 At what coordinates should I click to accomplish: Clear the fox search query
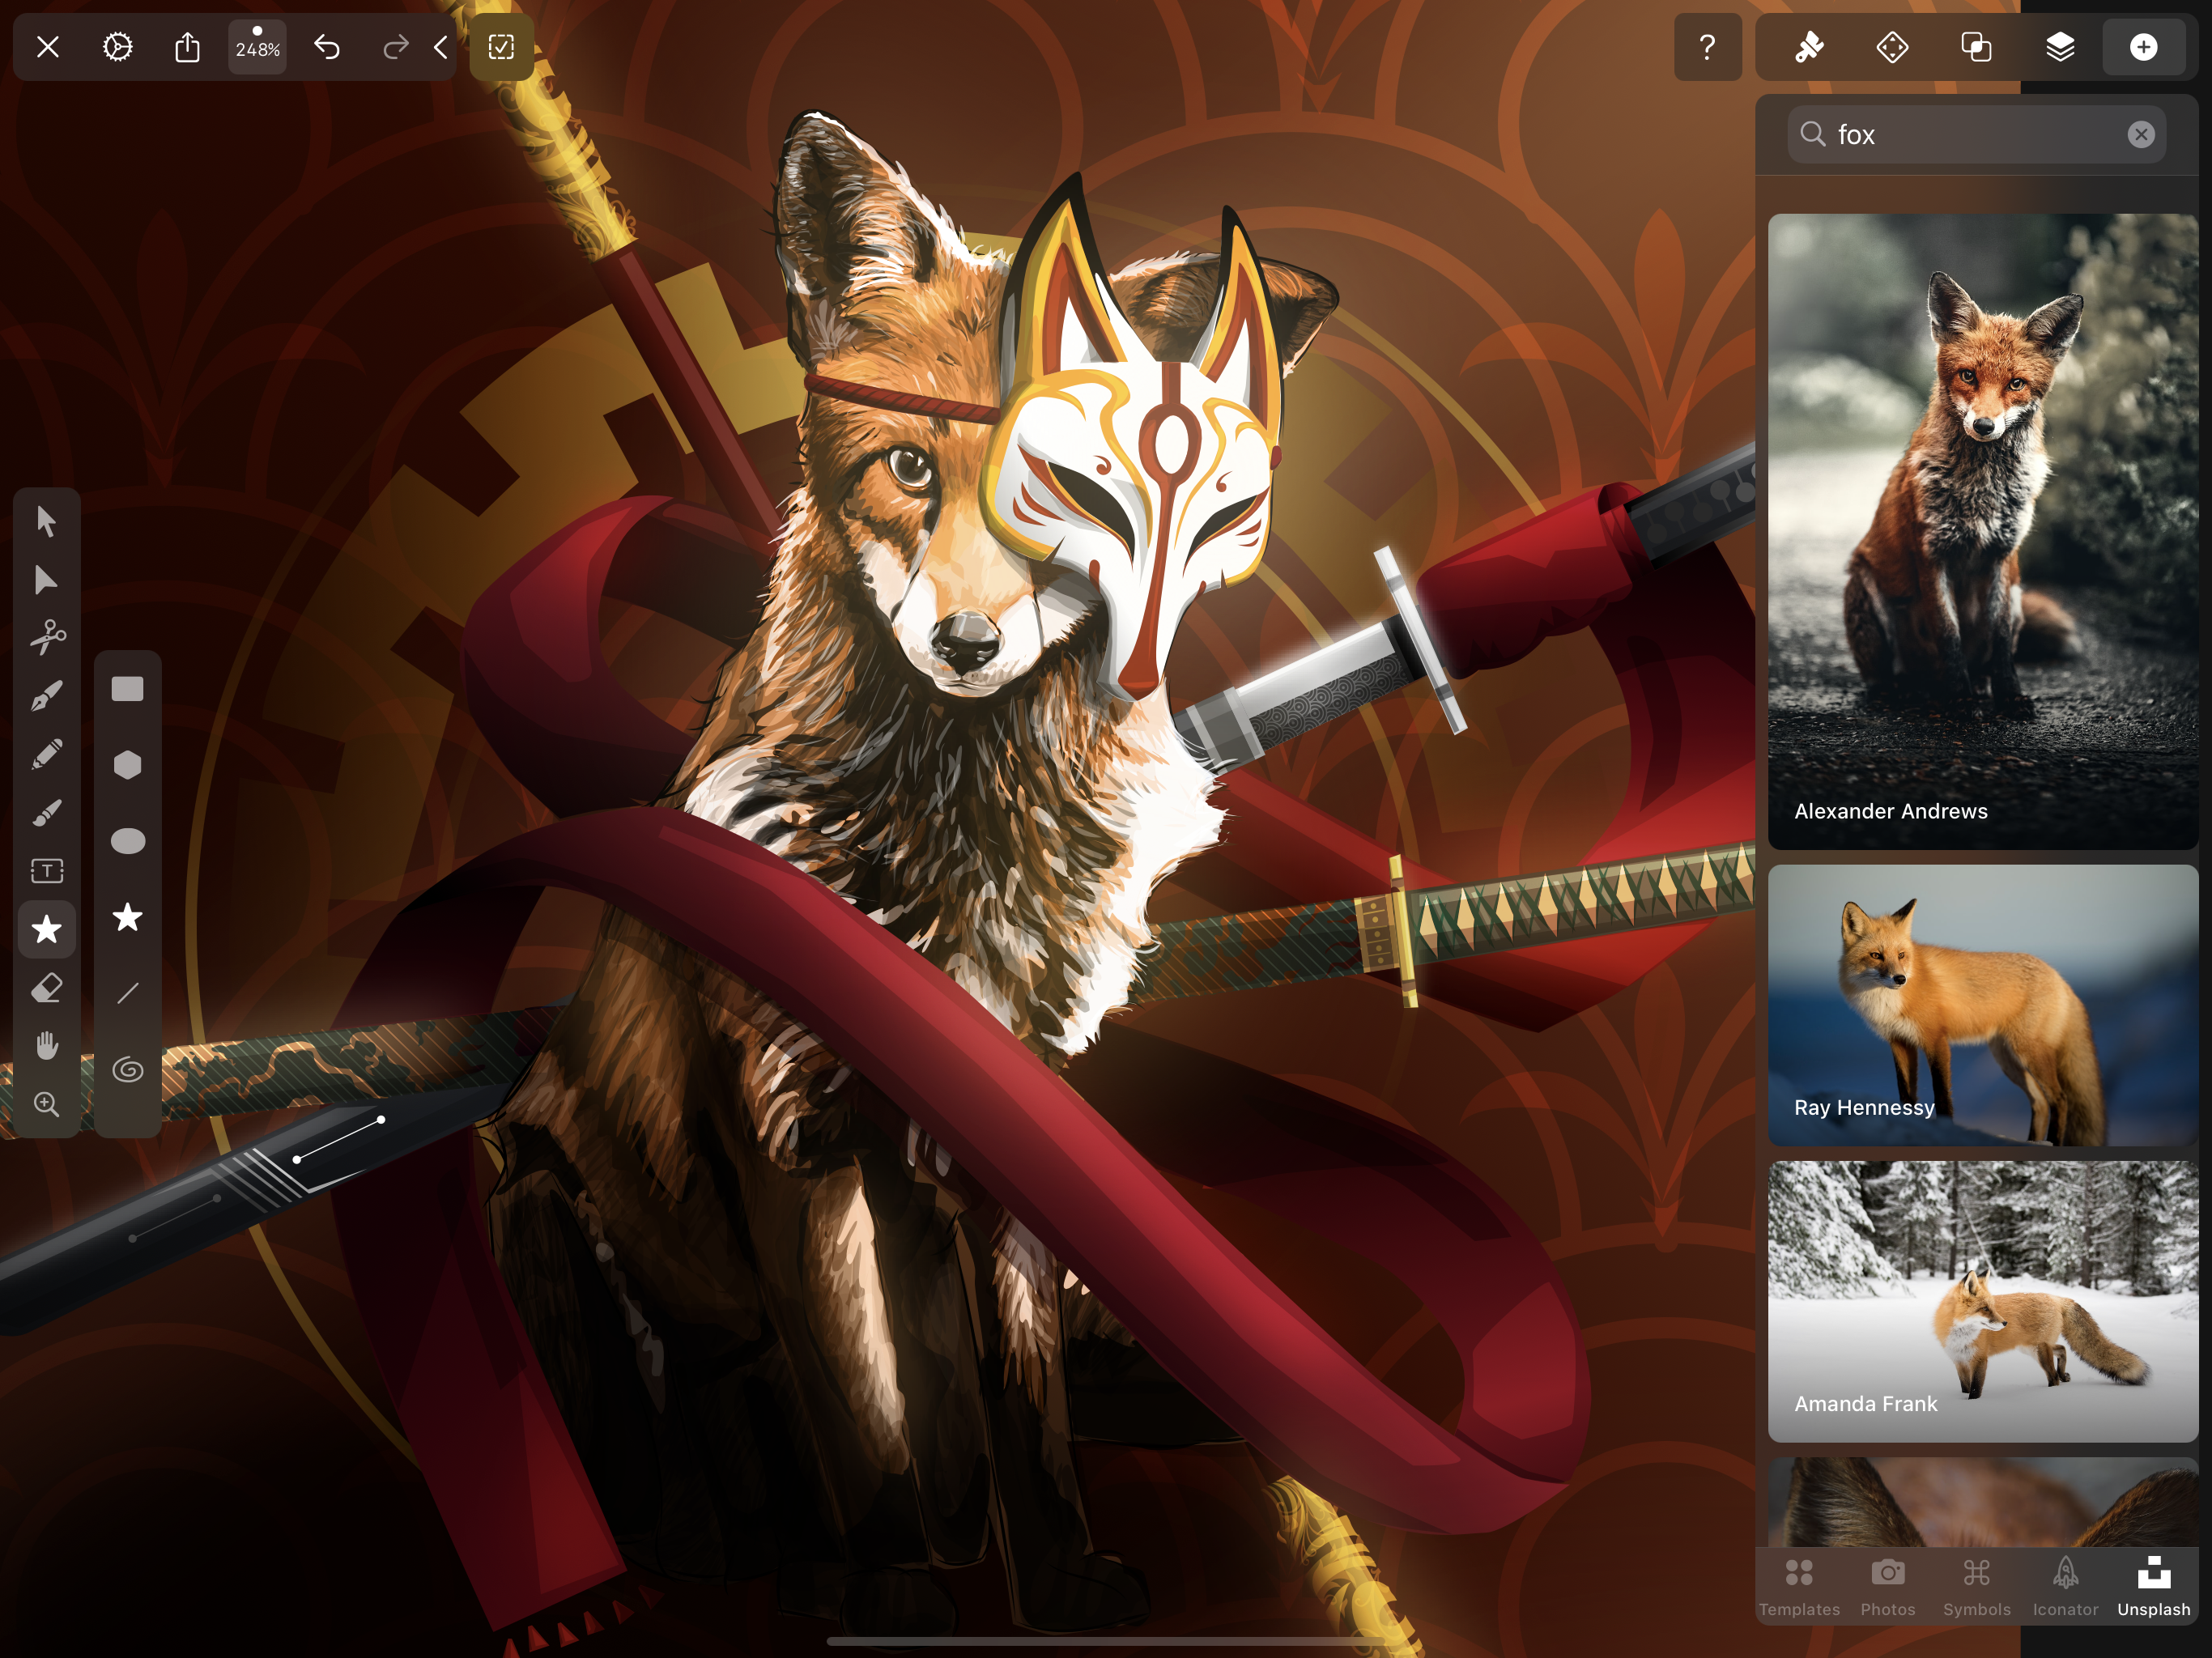2141,134
